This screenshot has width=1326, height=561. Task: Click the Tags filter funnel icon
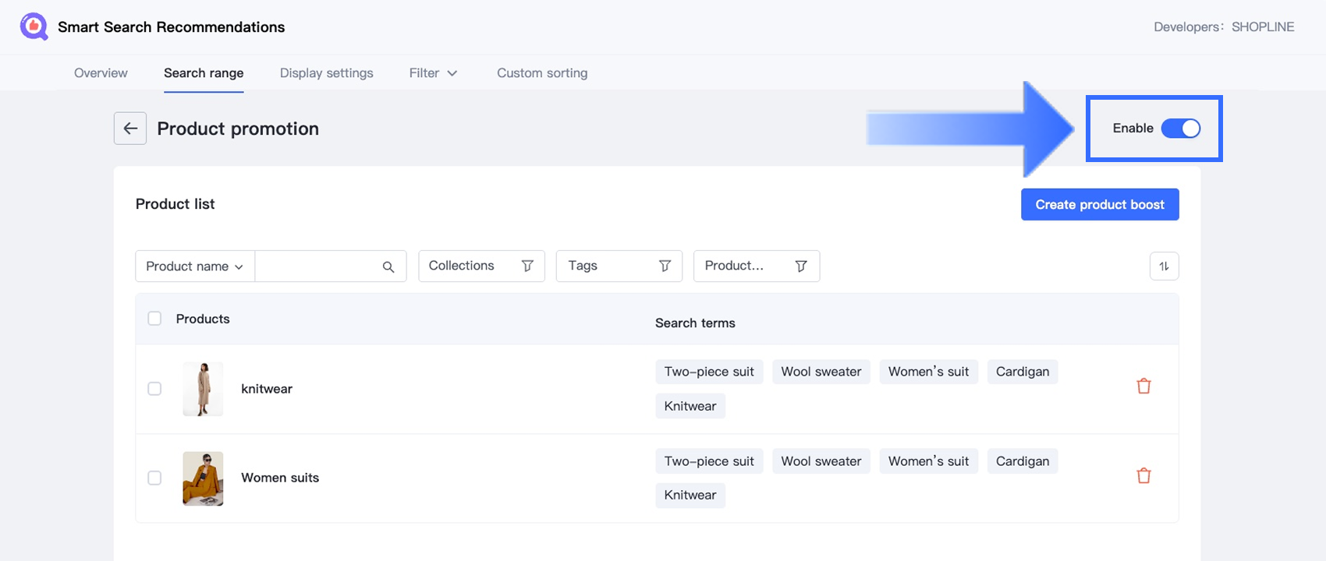(x=665, y=266)
